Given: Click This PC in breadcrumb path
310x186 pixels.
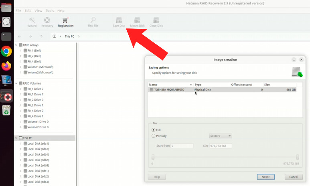Looking at the screenshot, I should pos(69,36).
